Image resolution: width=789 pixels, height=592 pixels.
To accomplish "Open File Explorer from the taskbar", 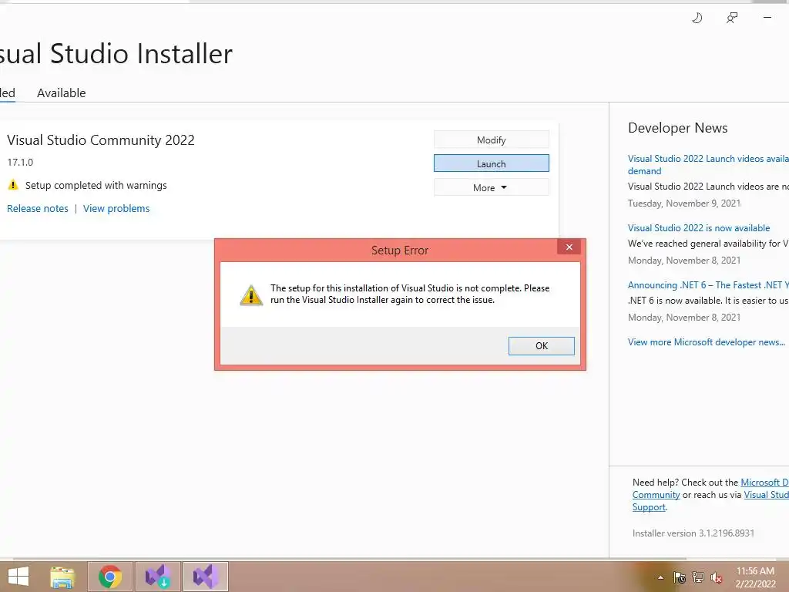I will [62, 577].
